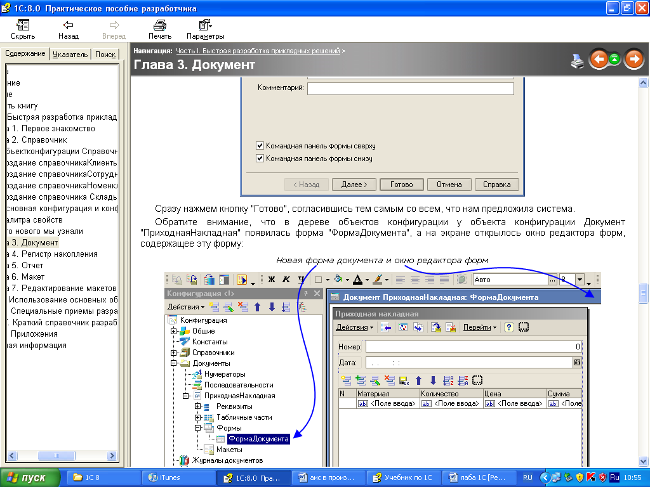Go to previous page with orange left arrow

[598, 60]
